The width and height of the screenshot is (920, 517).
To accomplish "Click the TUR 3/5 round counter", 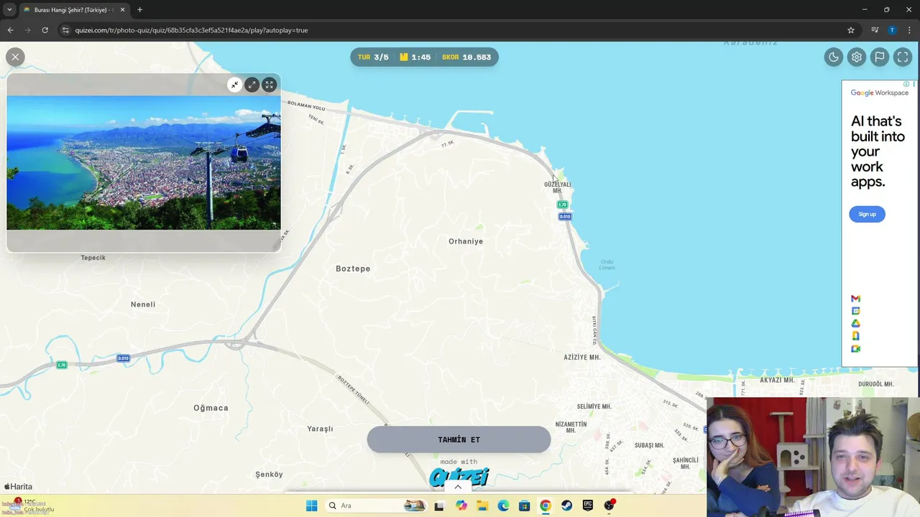I will click(x=373, y=57).
